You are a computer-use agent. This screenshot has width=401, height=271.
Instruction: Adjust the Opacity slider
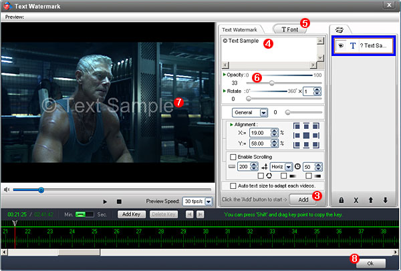272,83
